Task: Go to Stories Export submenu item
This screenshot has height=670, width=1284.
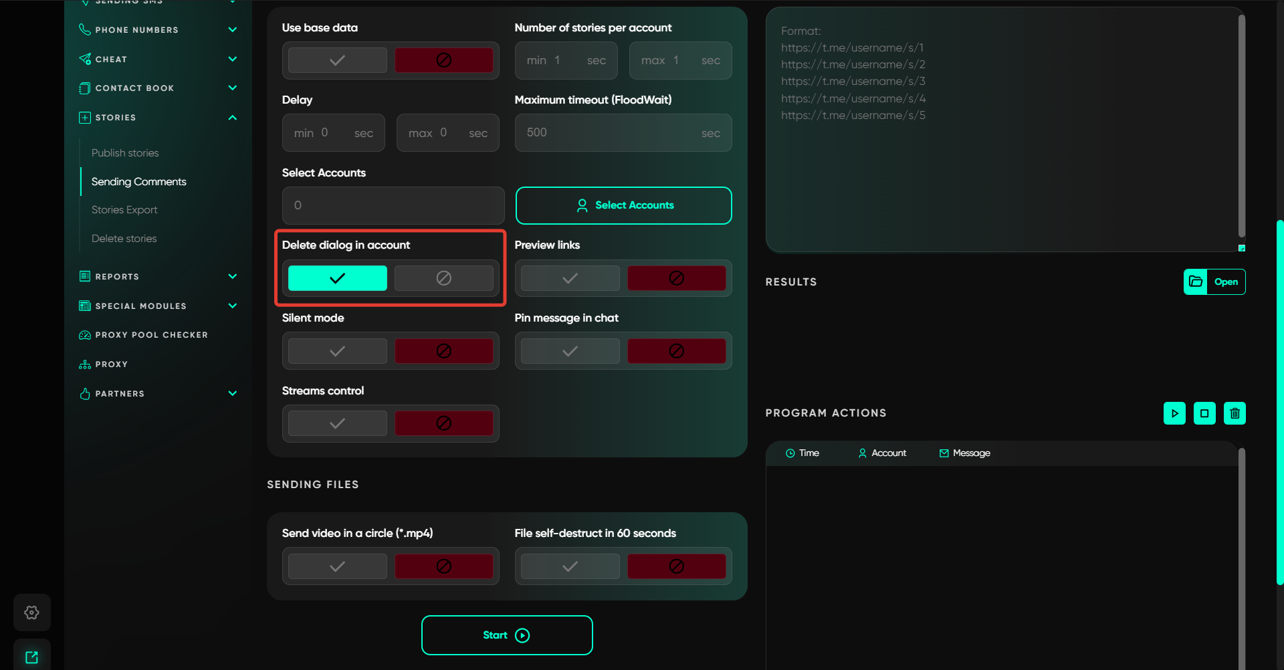Action: coord(124,210)
